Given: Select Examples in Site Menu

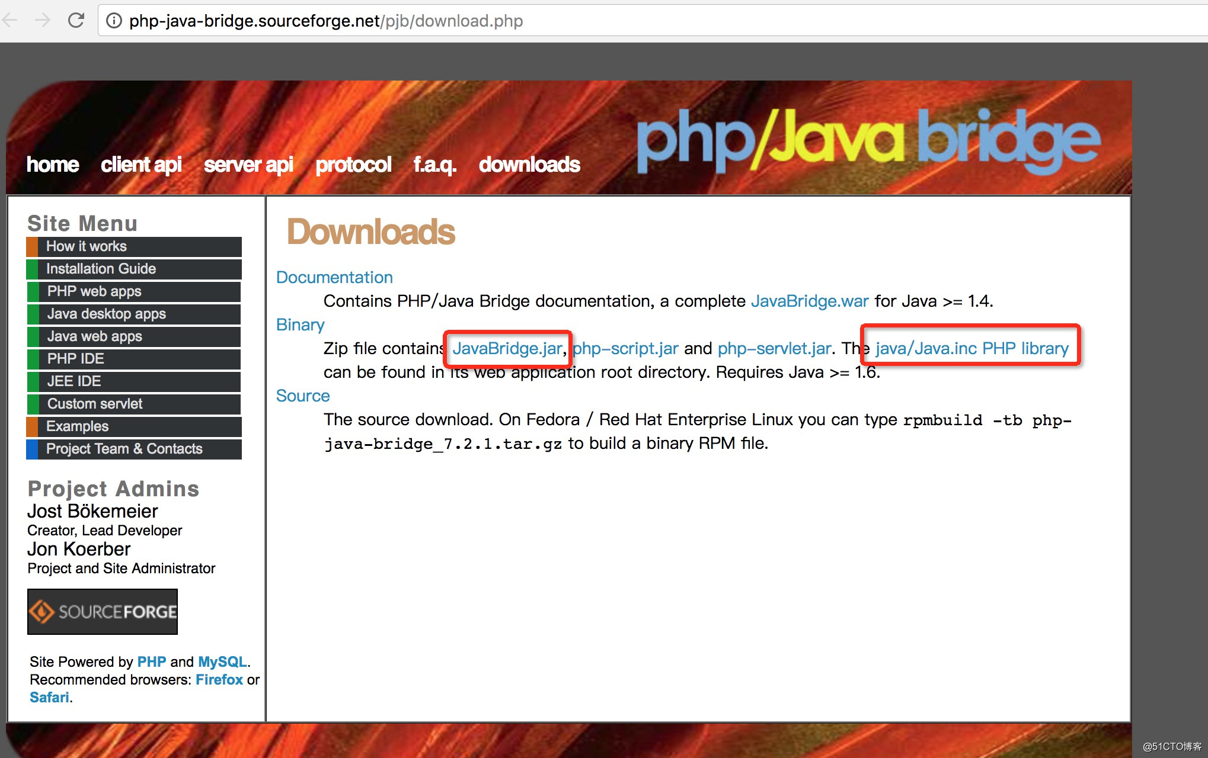Looking at the screenshot, I should point(134,426).
